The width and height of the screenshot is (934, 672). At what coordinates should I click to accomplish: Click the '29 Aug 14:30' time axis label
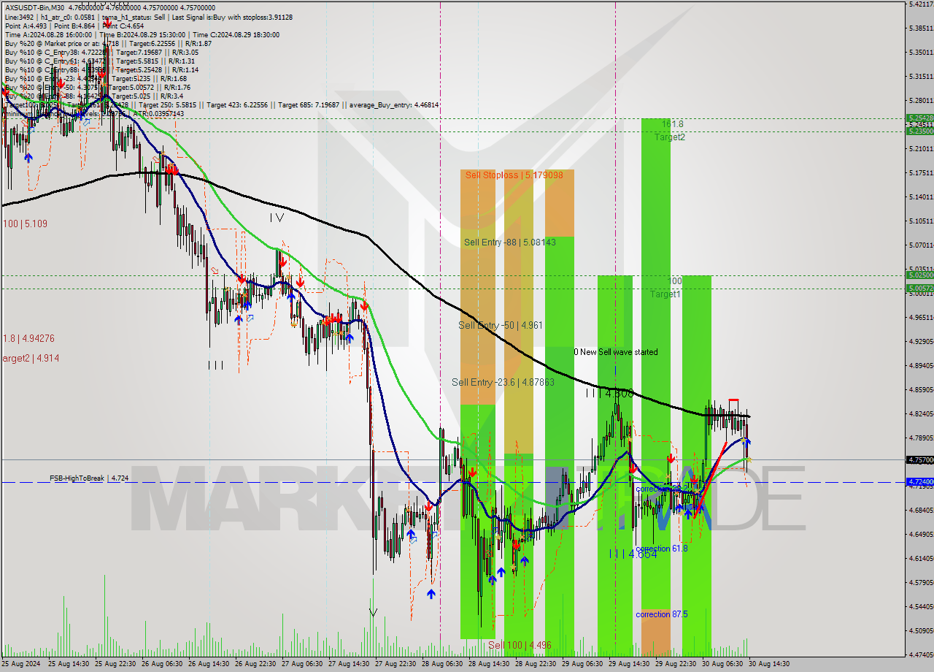[x=630, y=664]
